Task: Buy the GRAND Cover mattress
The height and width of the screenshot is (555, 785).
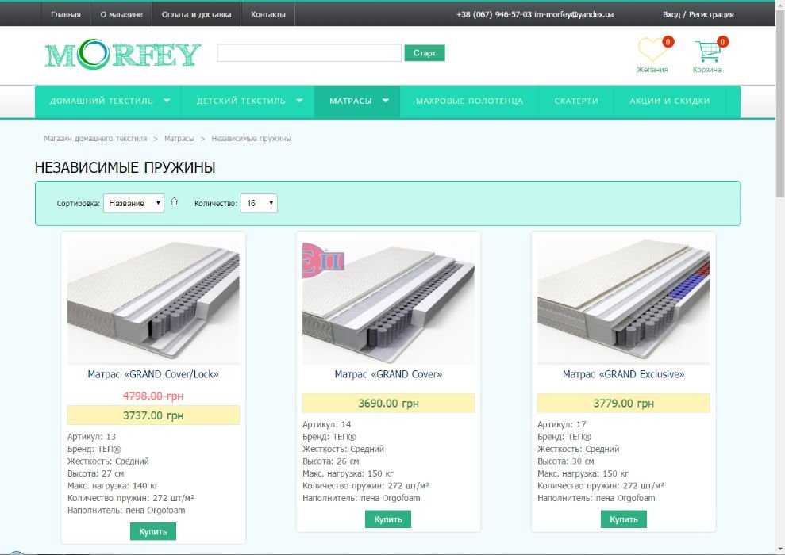Action: 388,519
